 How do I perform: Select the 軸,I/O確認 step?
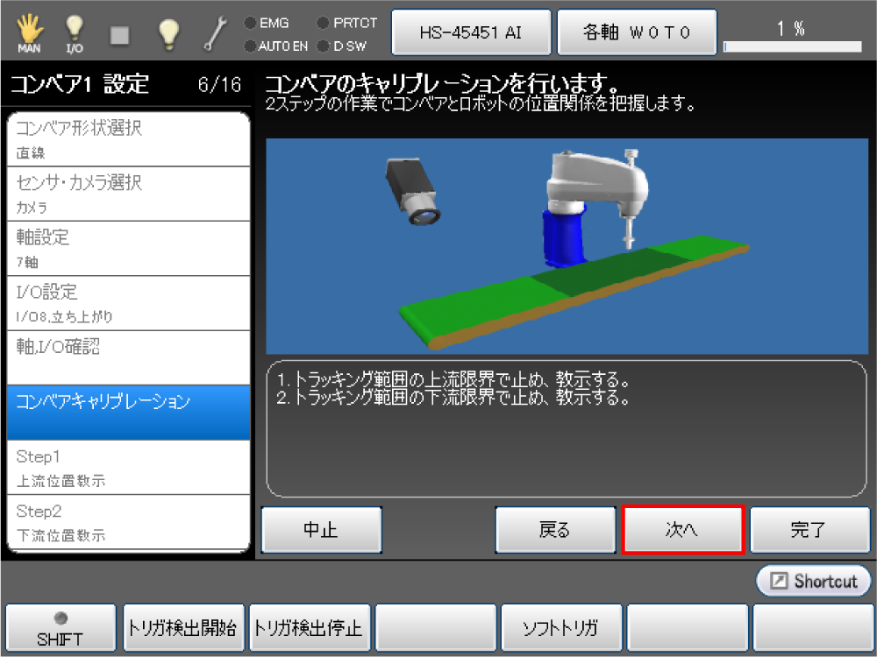click(x=128, y=357)
